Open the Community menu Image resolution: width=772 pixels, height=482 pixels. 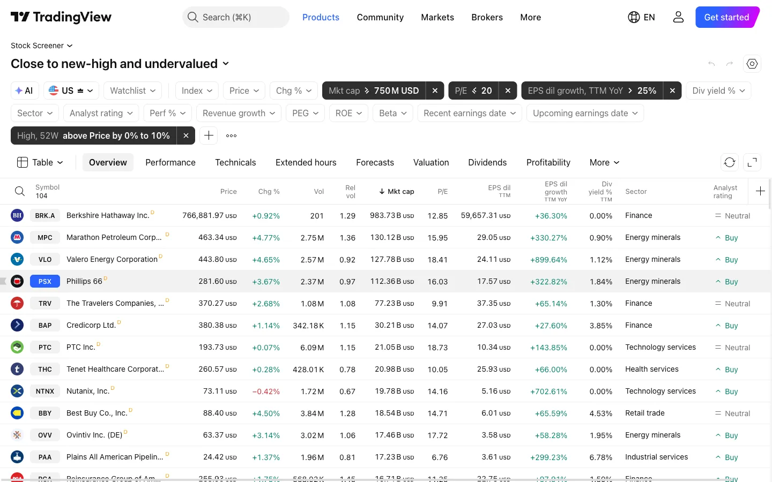[x=380, y=17]
